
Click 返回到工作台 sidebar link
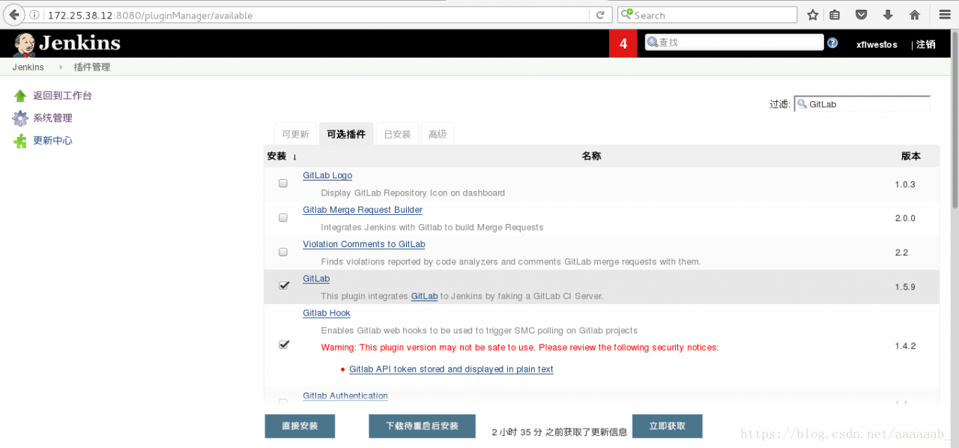click(63, 96)
